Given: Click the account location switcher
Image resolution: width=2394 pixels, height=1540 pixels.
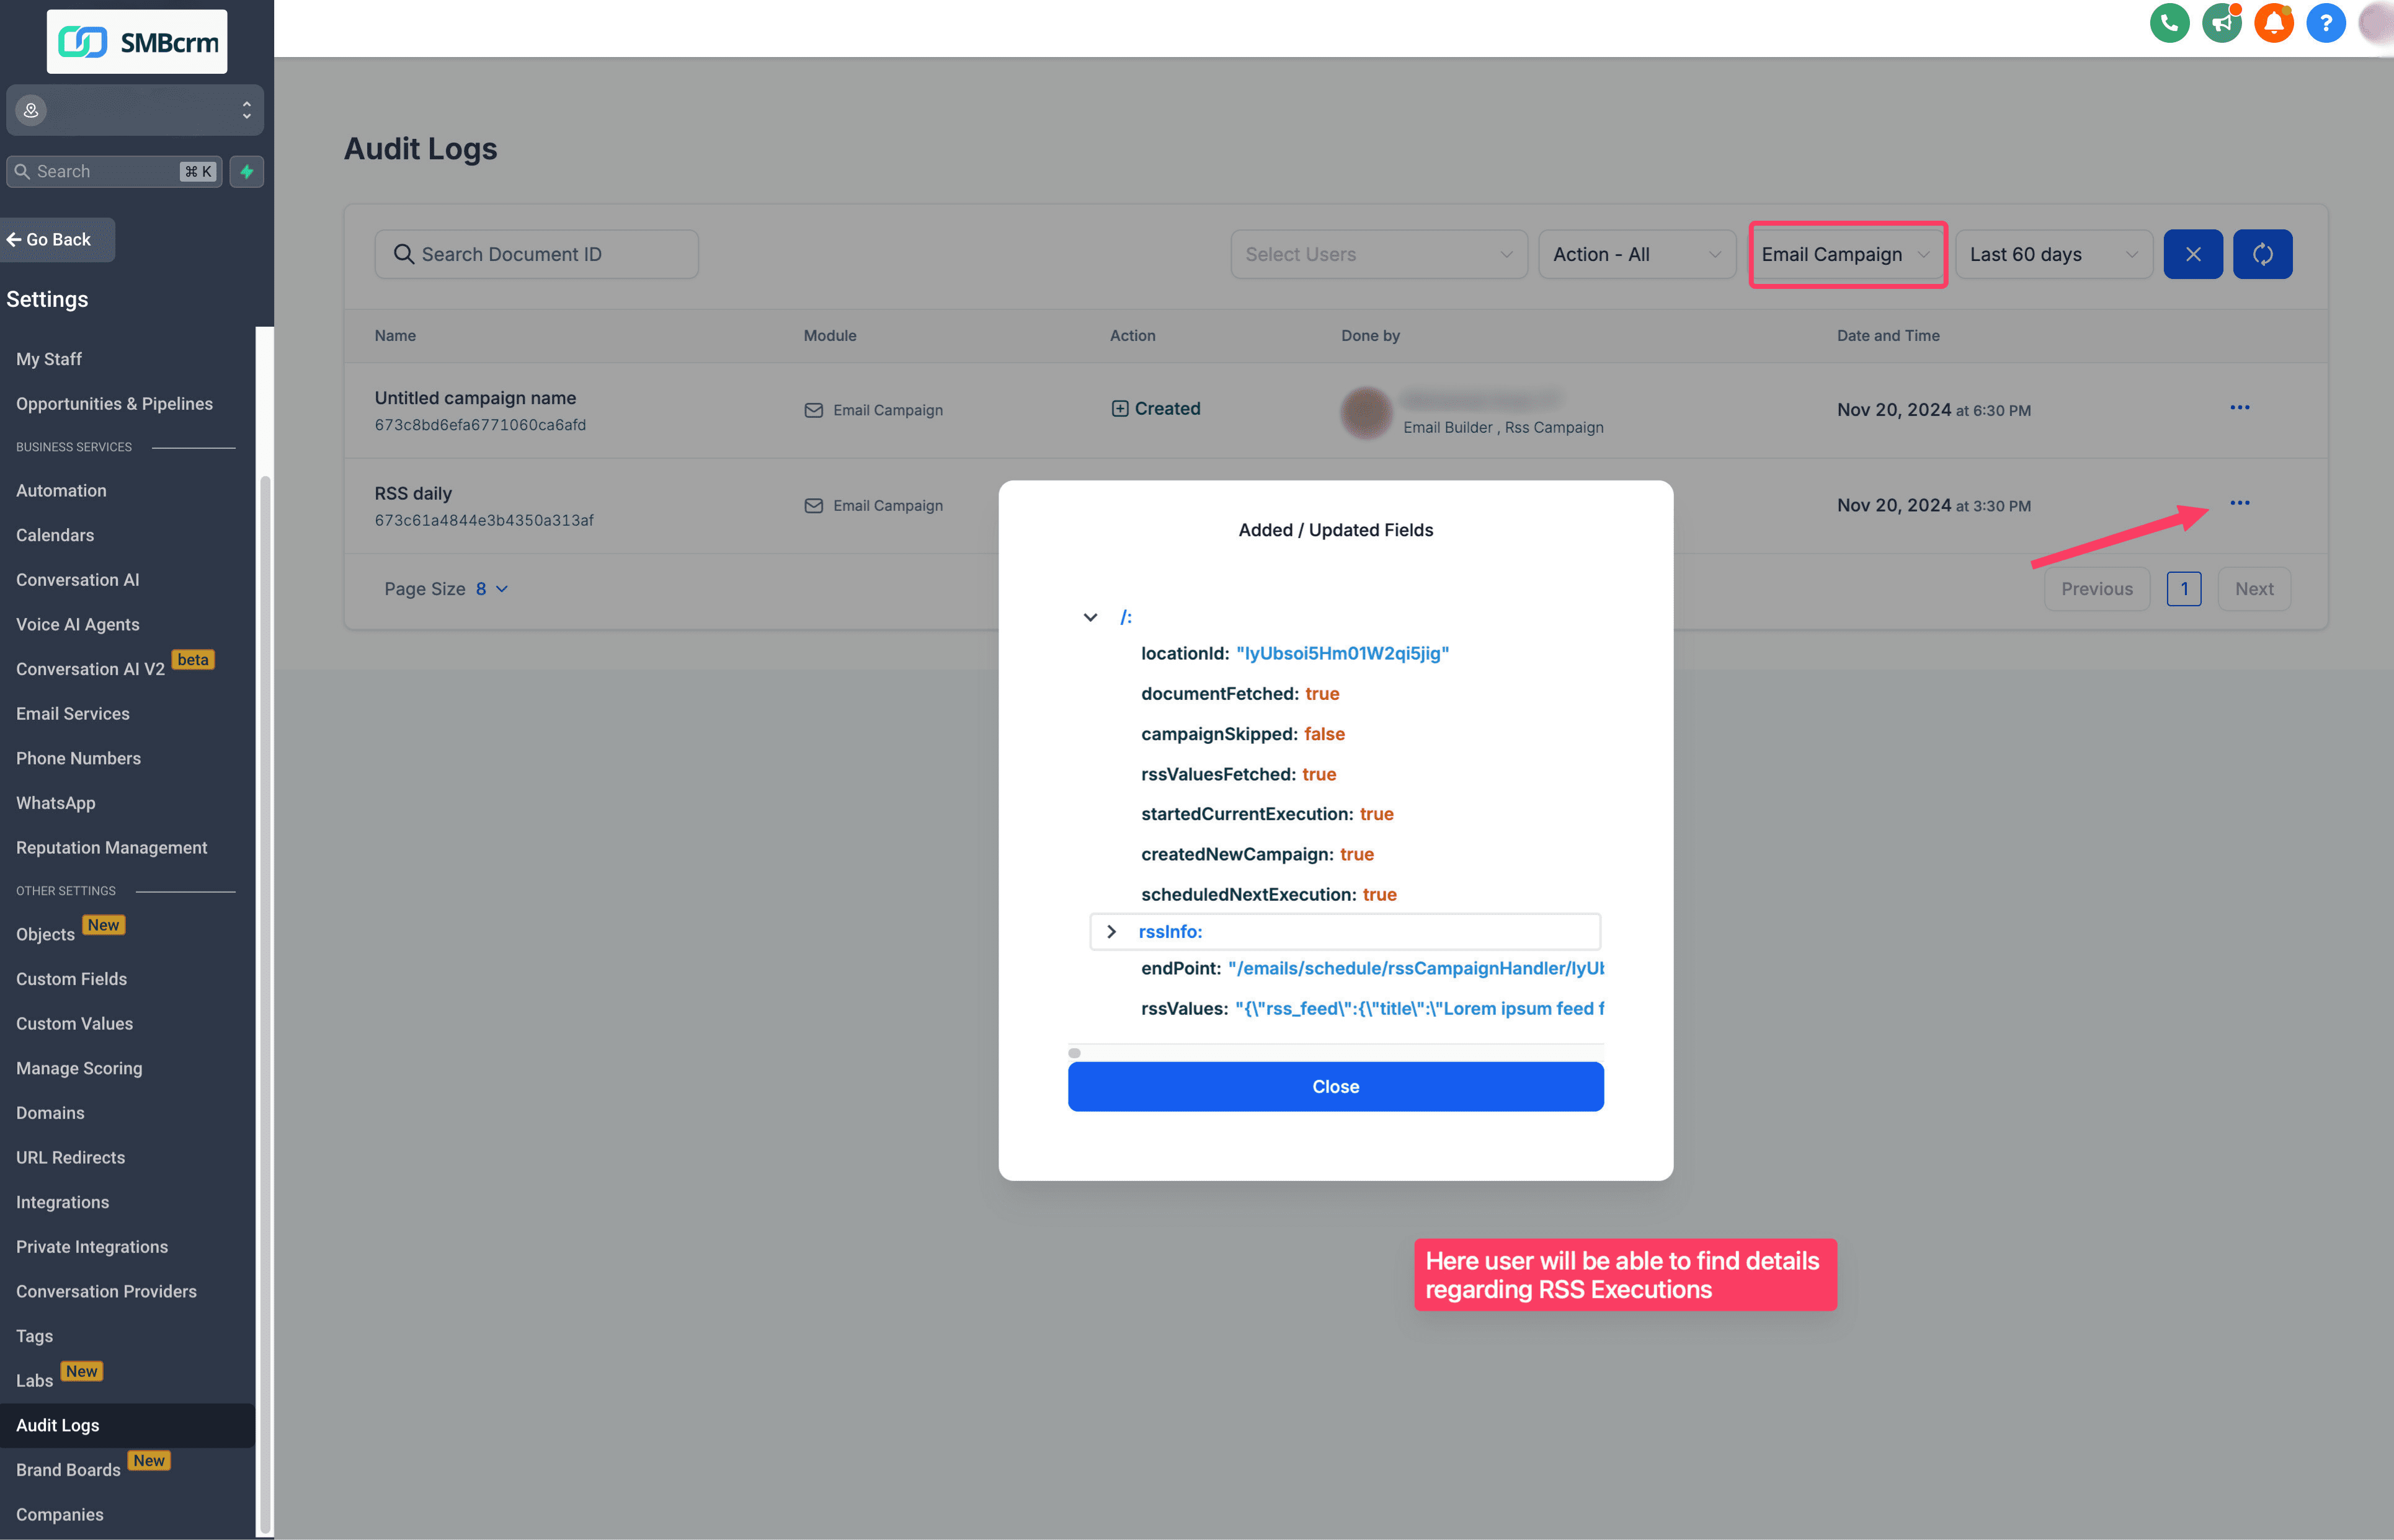Looking at the screenshot, I should 135,110.
